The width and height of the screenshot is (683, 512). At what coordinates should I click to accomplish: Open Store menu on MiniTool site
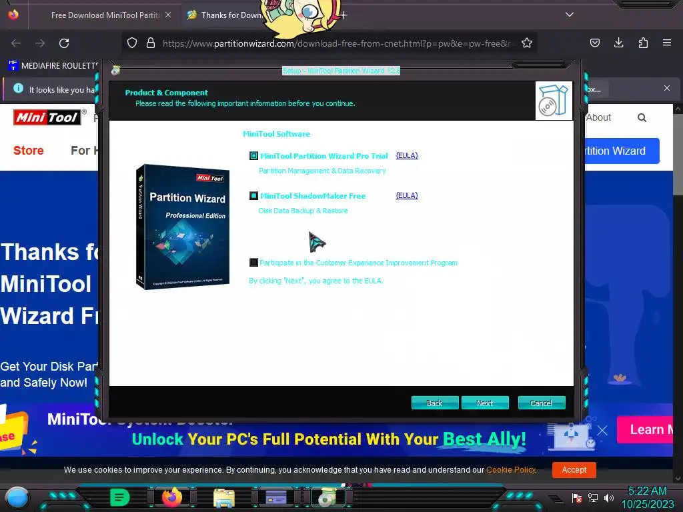click(x=28, y=150)
